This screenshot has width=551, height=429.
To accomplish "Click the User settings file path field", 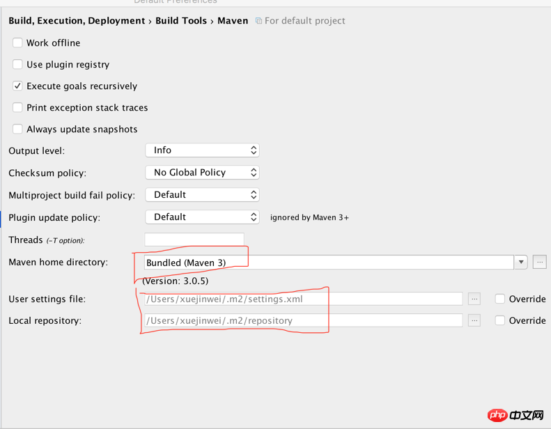I will point(303,299).
